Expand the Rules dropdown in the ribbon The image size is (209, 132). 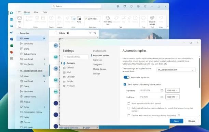79,24
